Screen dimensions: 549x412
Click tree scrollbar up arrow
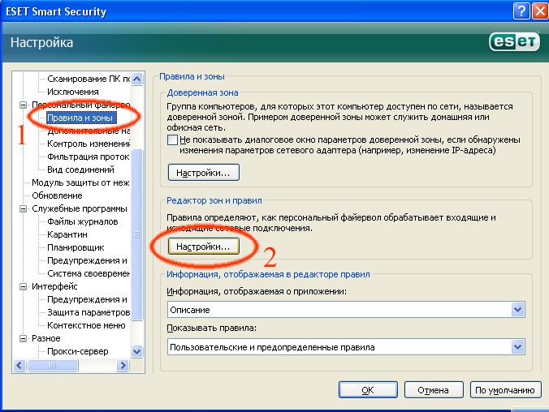pyautogui.click(x=137, y=79)
